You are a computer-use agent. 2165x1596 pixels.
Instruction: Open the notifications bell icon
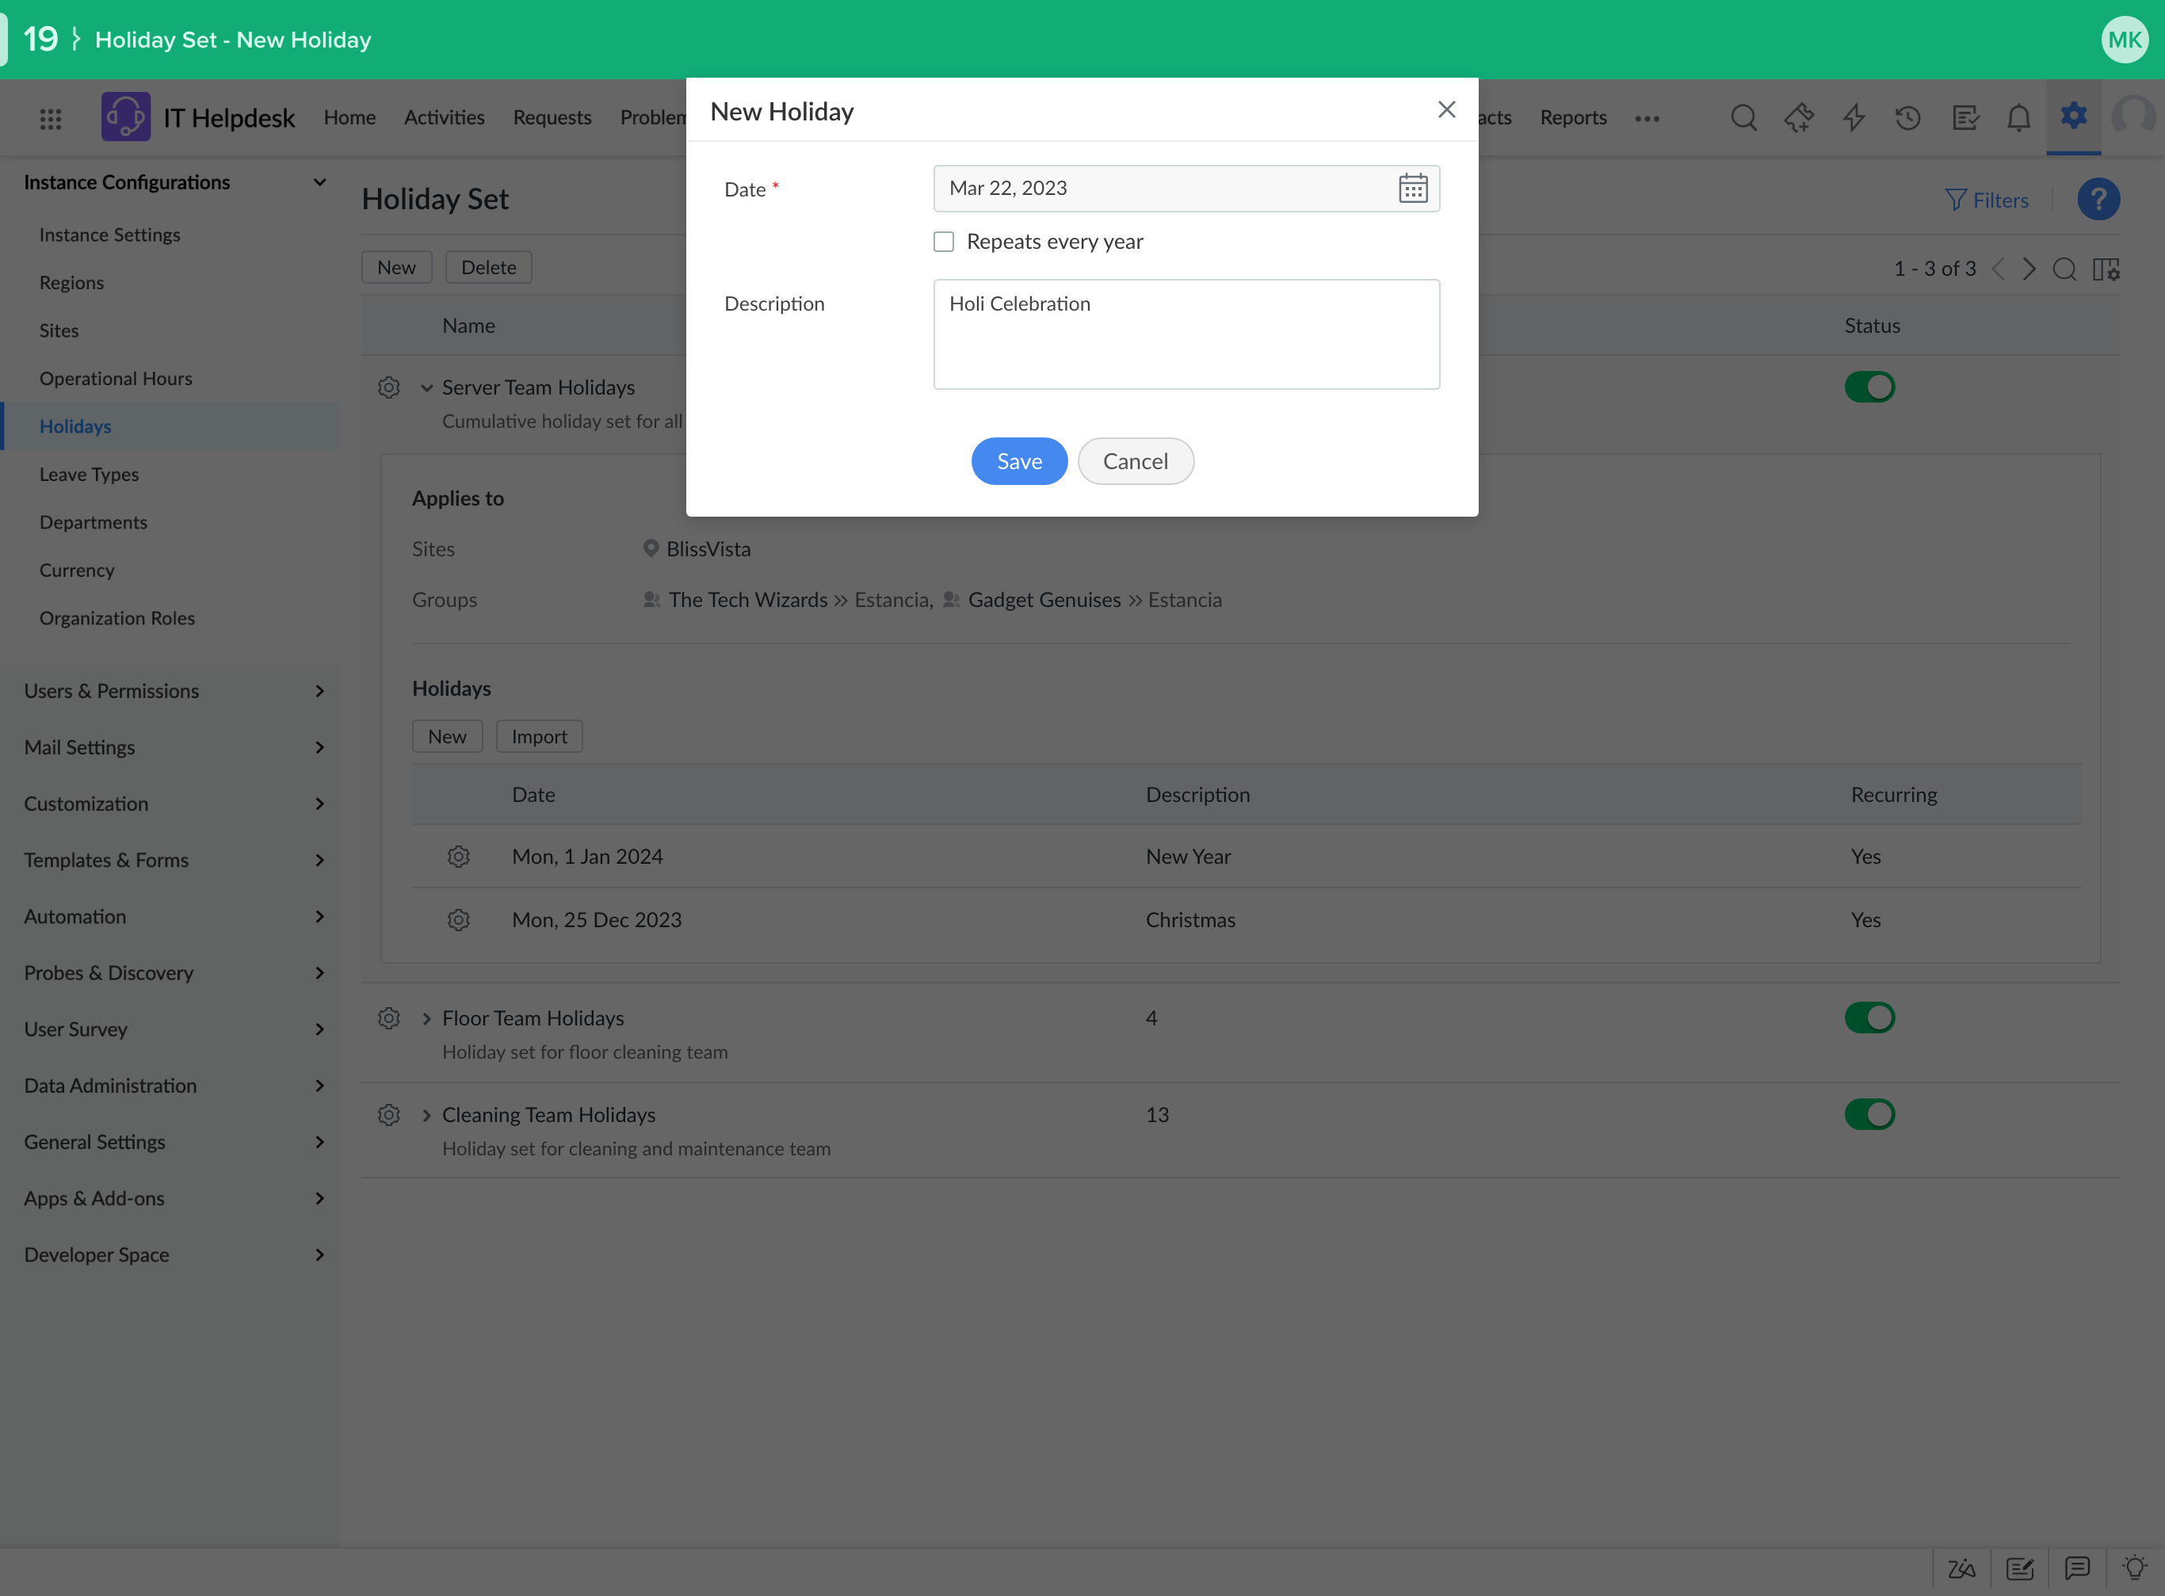pyautogui.click(x=2018, y=118)
